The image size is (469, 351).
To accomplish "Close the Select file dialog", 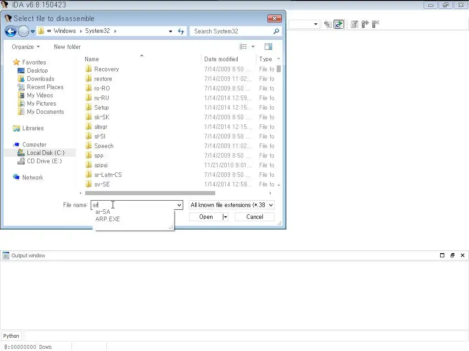I will pyautogui.click(x=274, y=18).
